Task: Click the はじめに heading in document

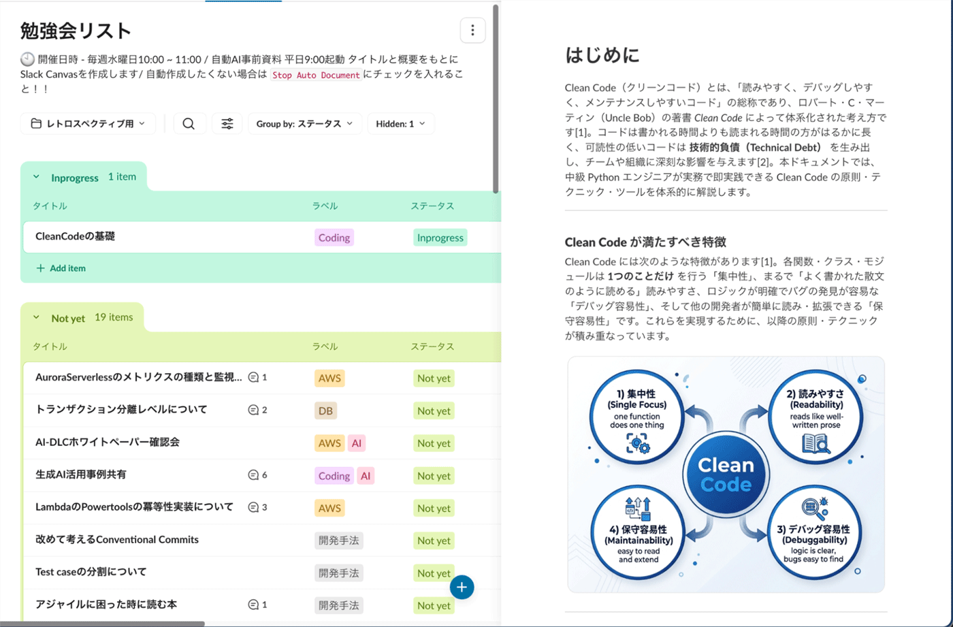Action: pos(602,55)
